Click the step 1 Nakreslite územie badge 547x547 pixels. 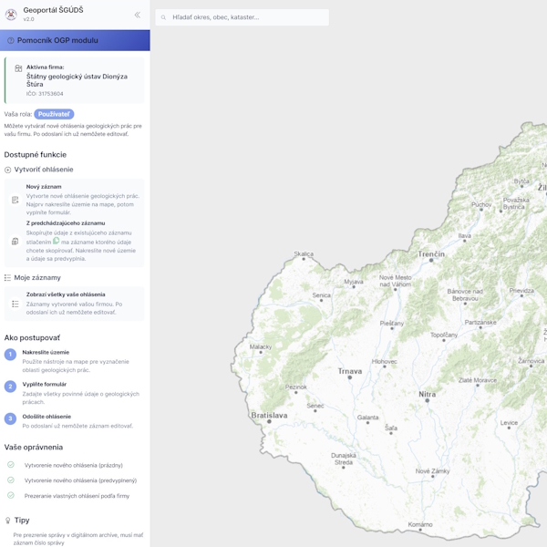point(11,355)
